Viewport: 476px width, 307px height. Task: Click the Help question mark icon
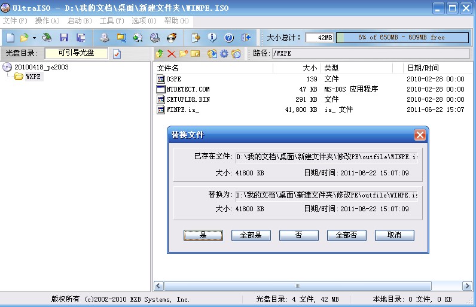point(229,38)
